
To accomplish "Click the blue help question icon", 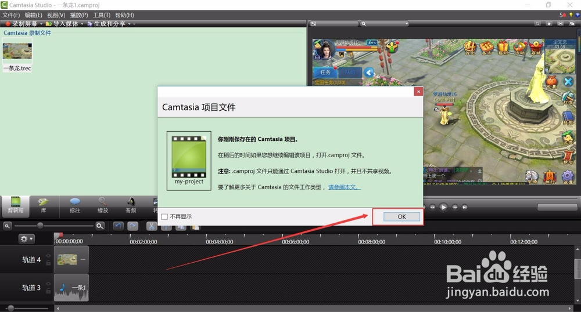I will [578, 15].
